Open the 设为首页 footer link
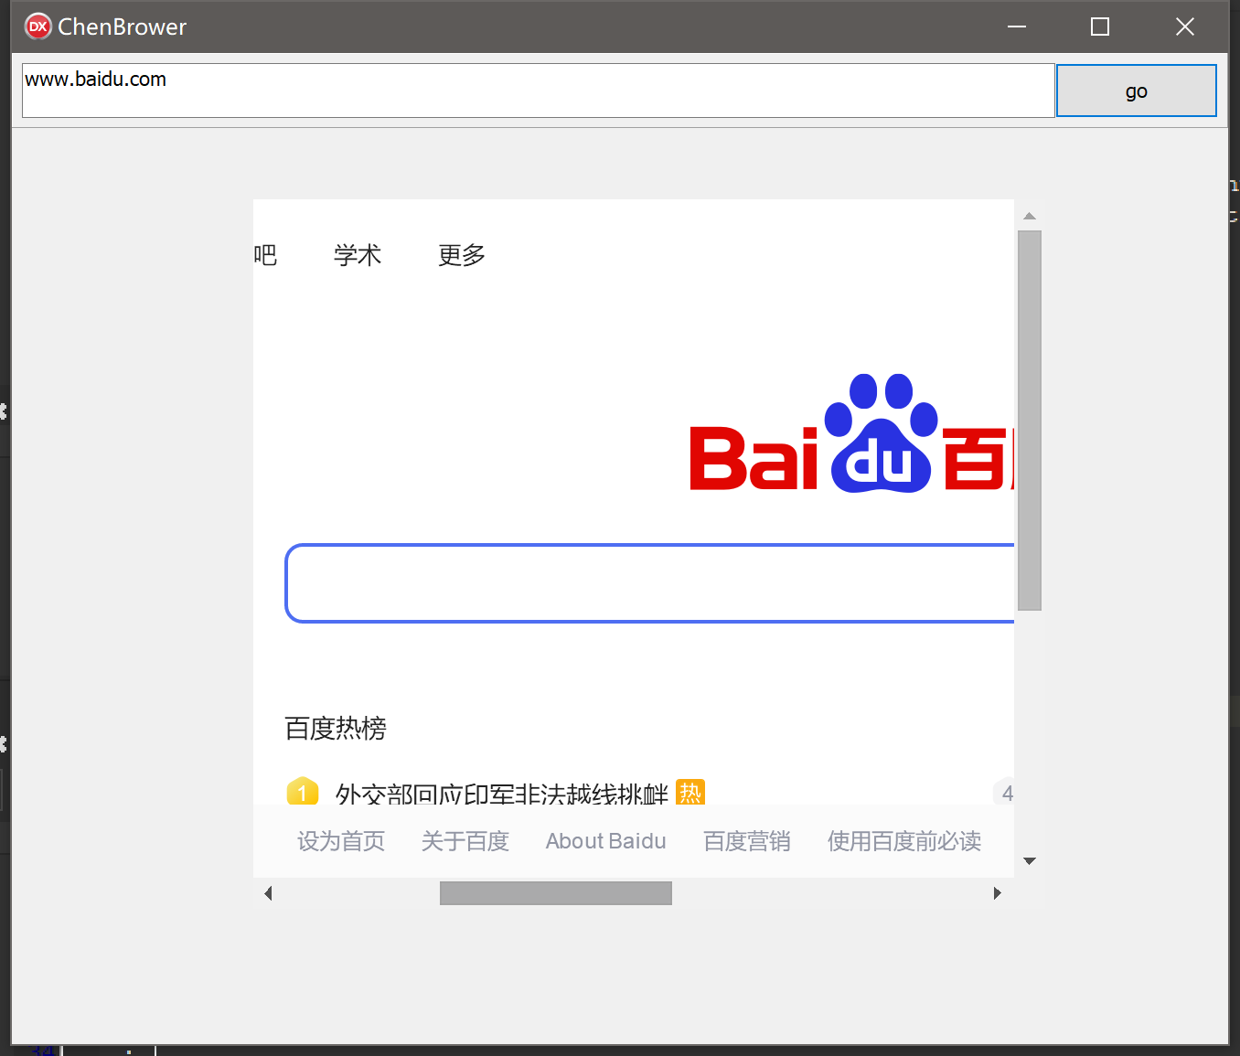Screen dimensions: 1240x1056 pyautogui.click(x=341, y=841)
